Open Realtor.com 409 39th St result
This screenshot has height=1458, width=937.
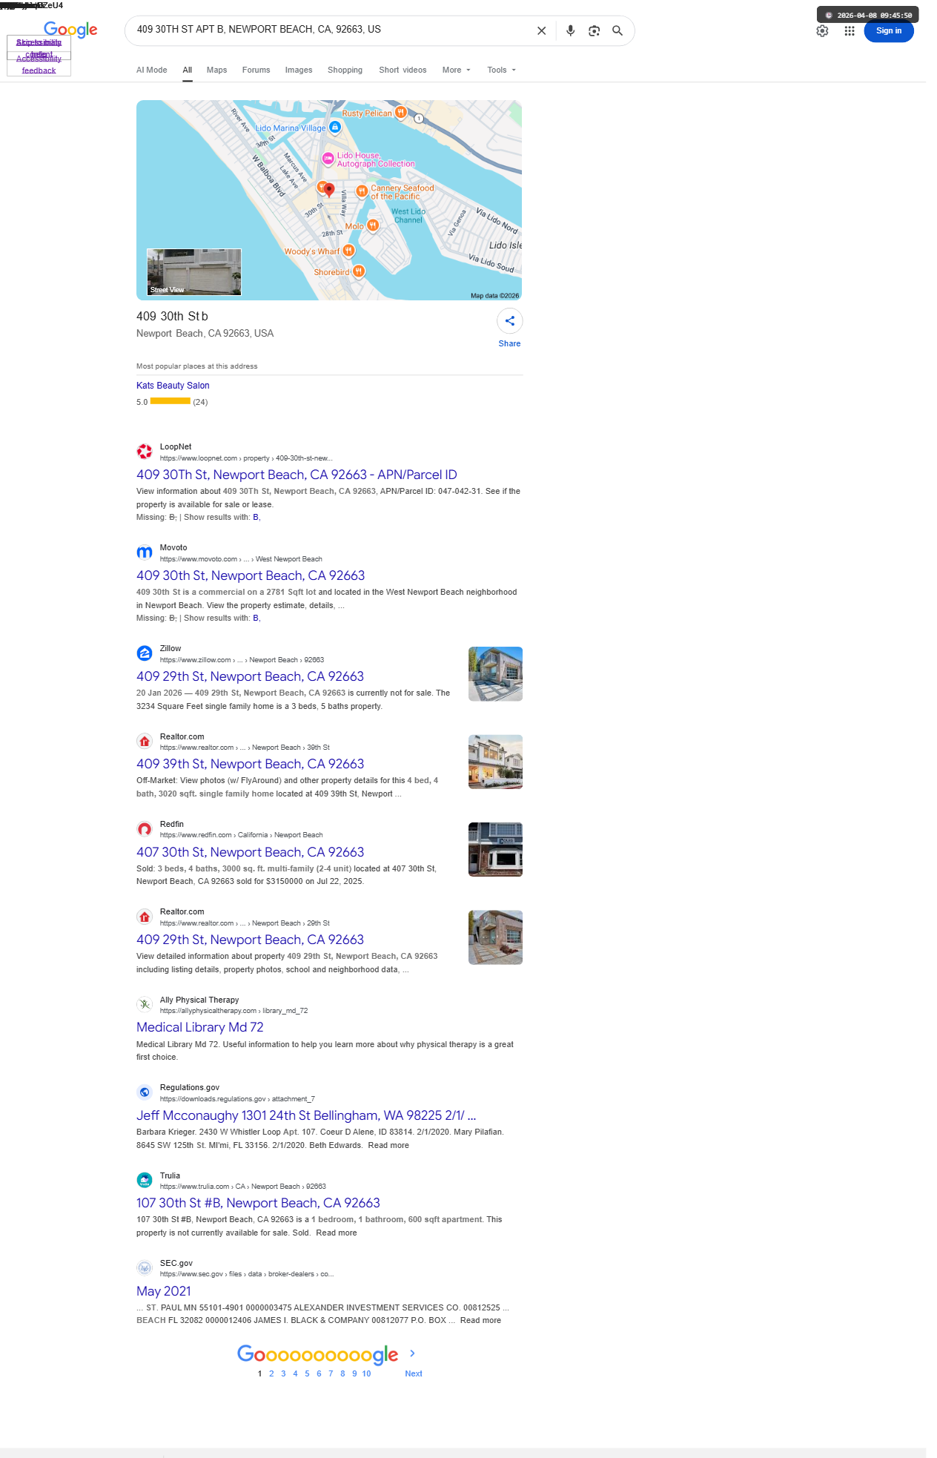click(x=250, y=764)
